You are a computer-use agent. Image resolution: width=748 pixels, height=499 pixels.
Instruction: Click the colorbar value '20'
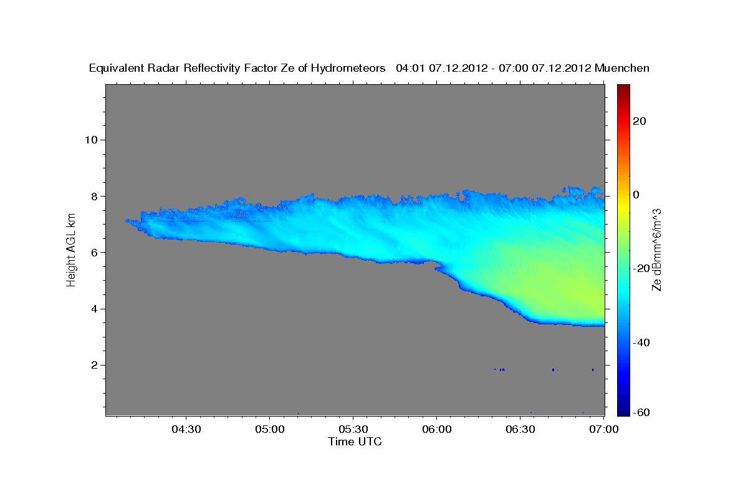point(640,121)
